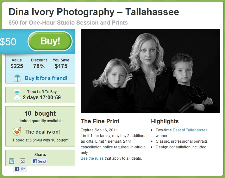Click the email share envelope icon
Image resolution: width=225 pixels, height=178 pixels.
22,161
